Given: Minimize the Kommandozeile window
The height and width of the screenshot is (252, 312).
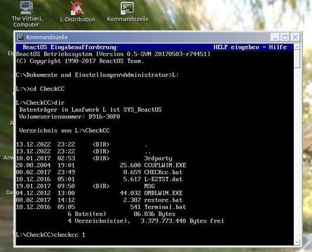Looking at the screenshot, I should pos(275,37).
